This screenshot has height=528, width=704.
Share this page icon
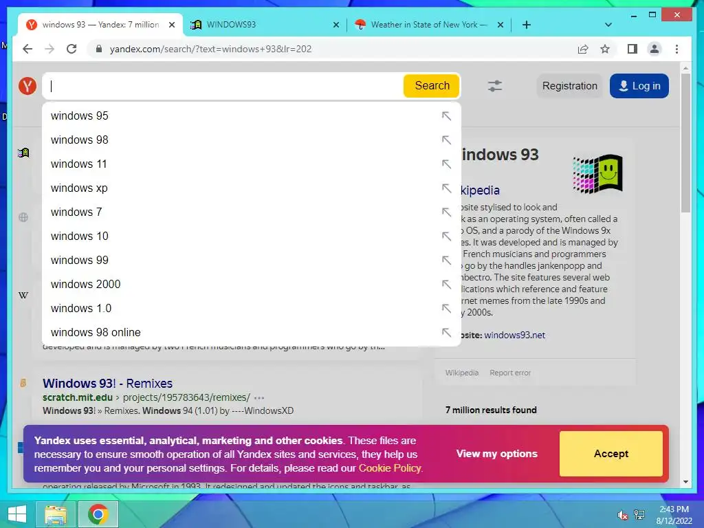tap(583, 49)
